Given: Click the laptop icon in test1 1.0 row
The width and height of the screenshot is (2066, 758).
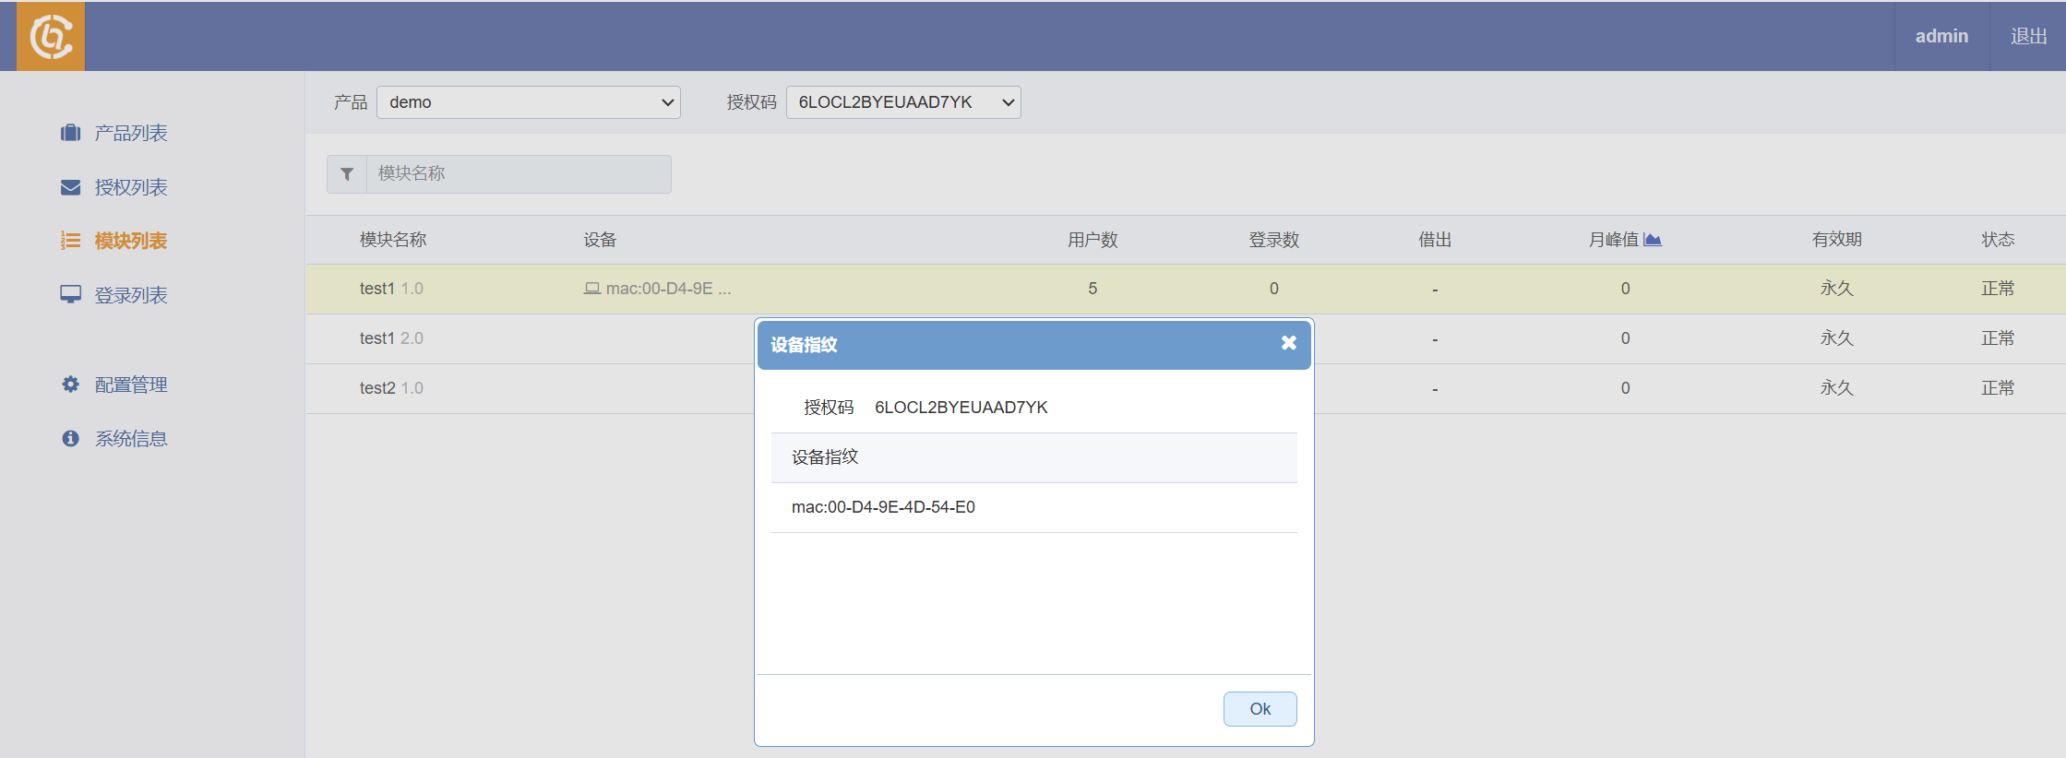Looking at the screenshot, I should pos(592,289).
